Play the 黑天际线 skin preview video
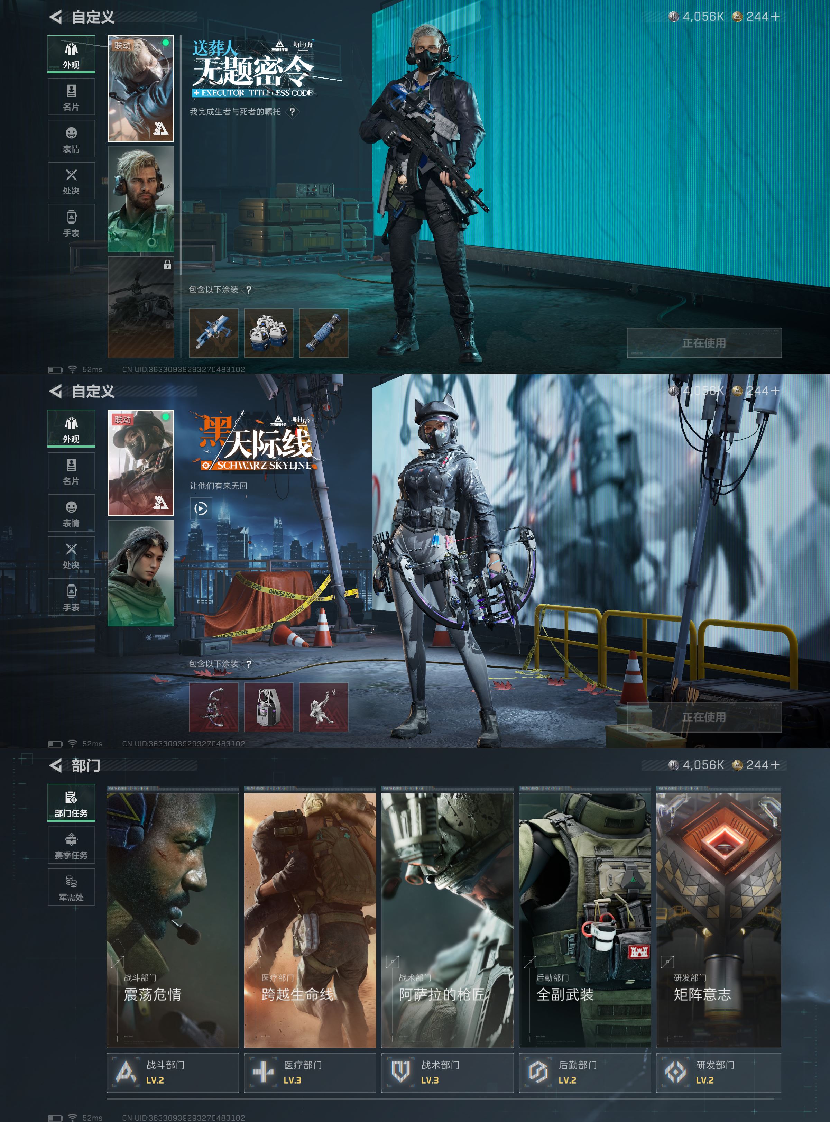Screen dimensions: 830x1122 coord(201,509)
